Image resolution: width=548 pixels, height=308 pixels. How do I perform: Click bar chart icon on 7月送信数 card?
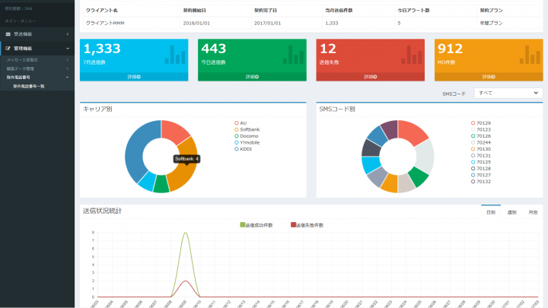[x=174, y=55]
